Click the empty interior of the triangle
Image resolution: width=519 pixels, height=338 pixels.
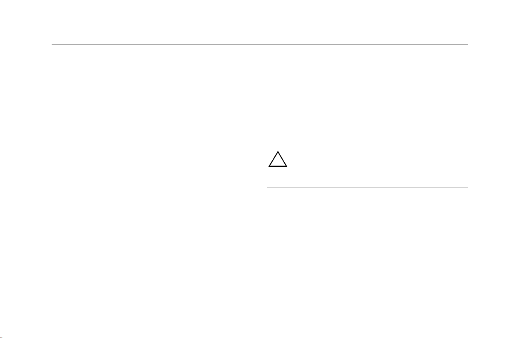pos(278,162)
